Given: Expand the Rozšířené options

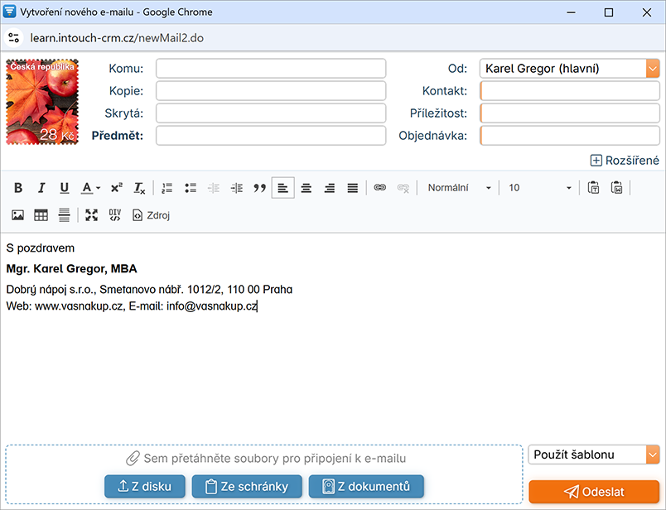Looking at the screenshot, I should click(x=624, y=161).
